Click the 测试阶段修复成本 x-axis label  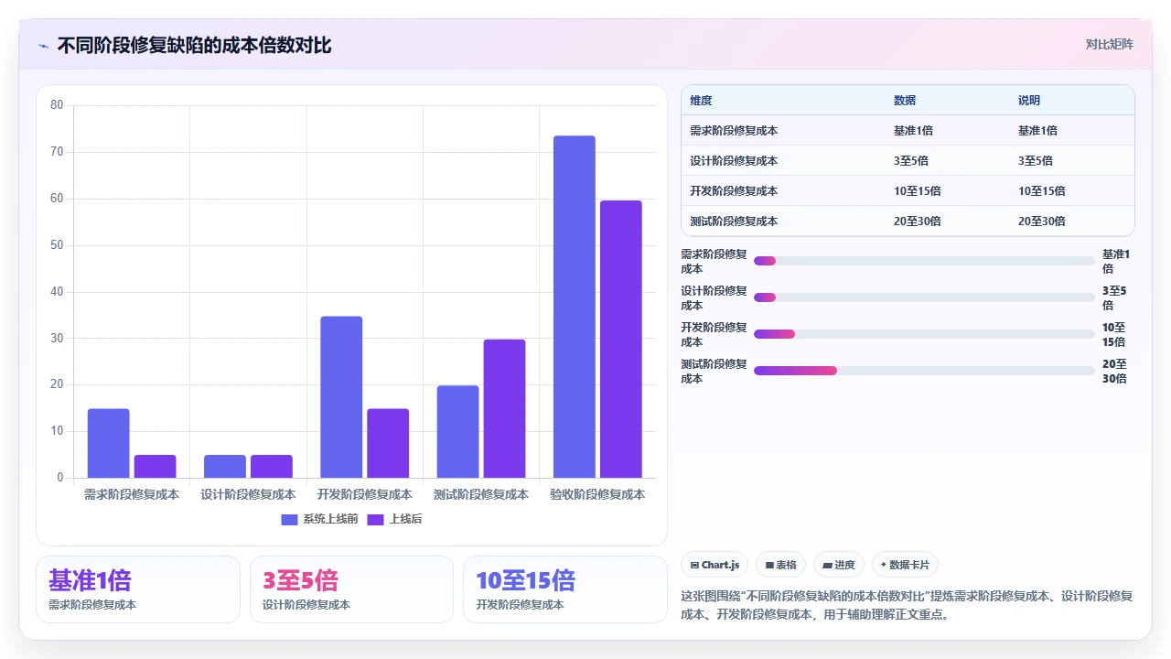click(x=481, y=494)
